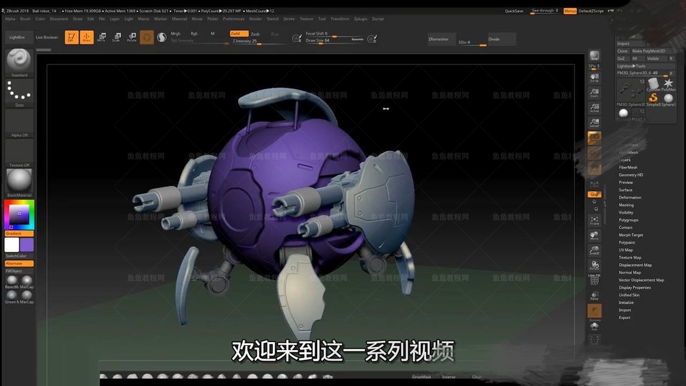Open the Dots stroke picker
686x386 pixels.
pos(19,94)
